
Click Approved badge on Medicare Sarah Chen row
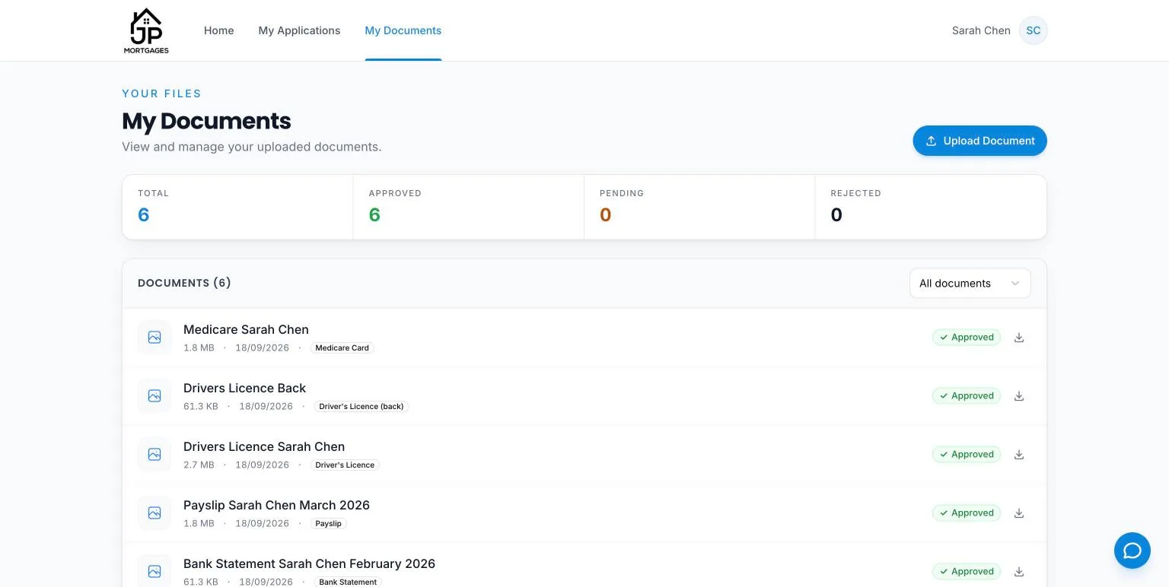(967, 338)
